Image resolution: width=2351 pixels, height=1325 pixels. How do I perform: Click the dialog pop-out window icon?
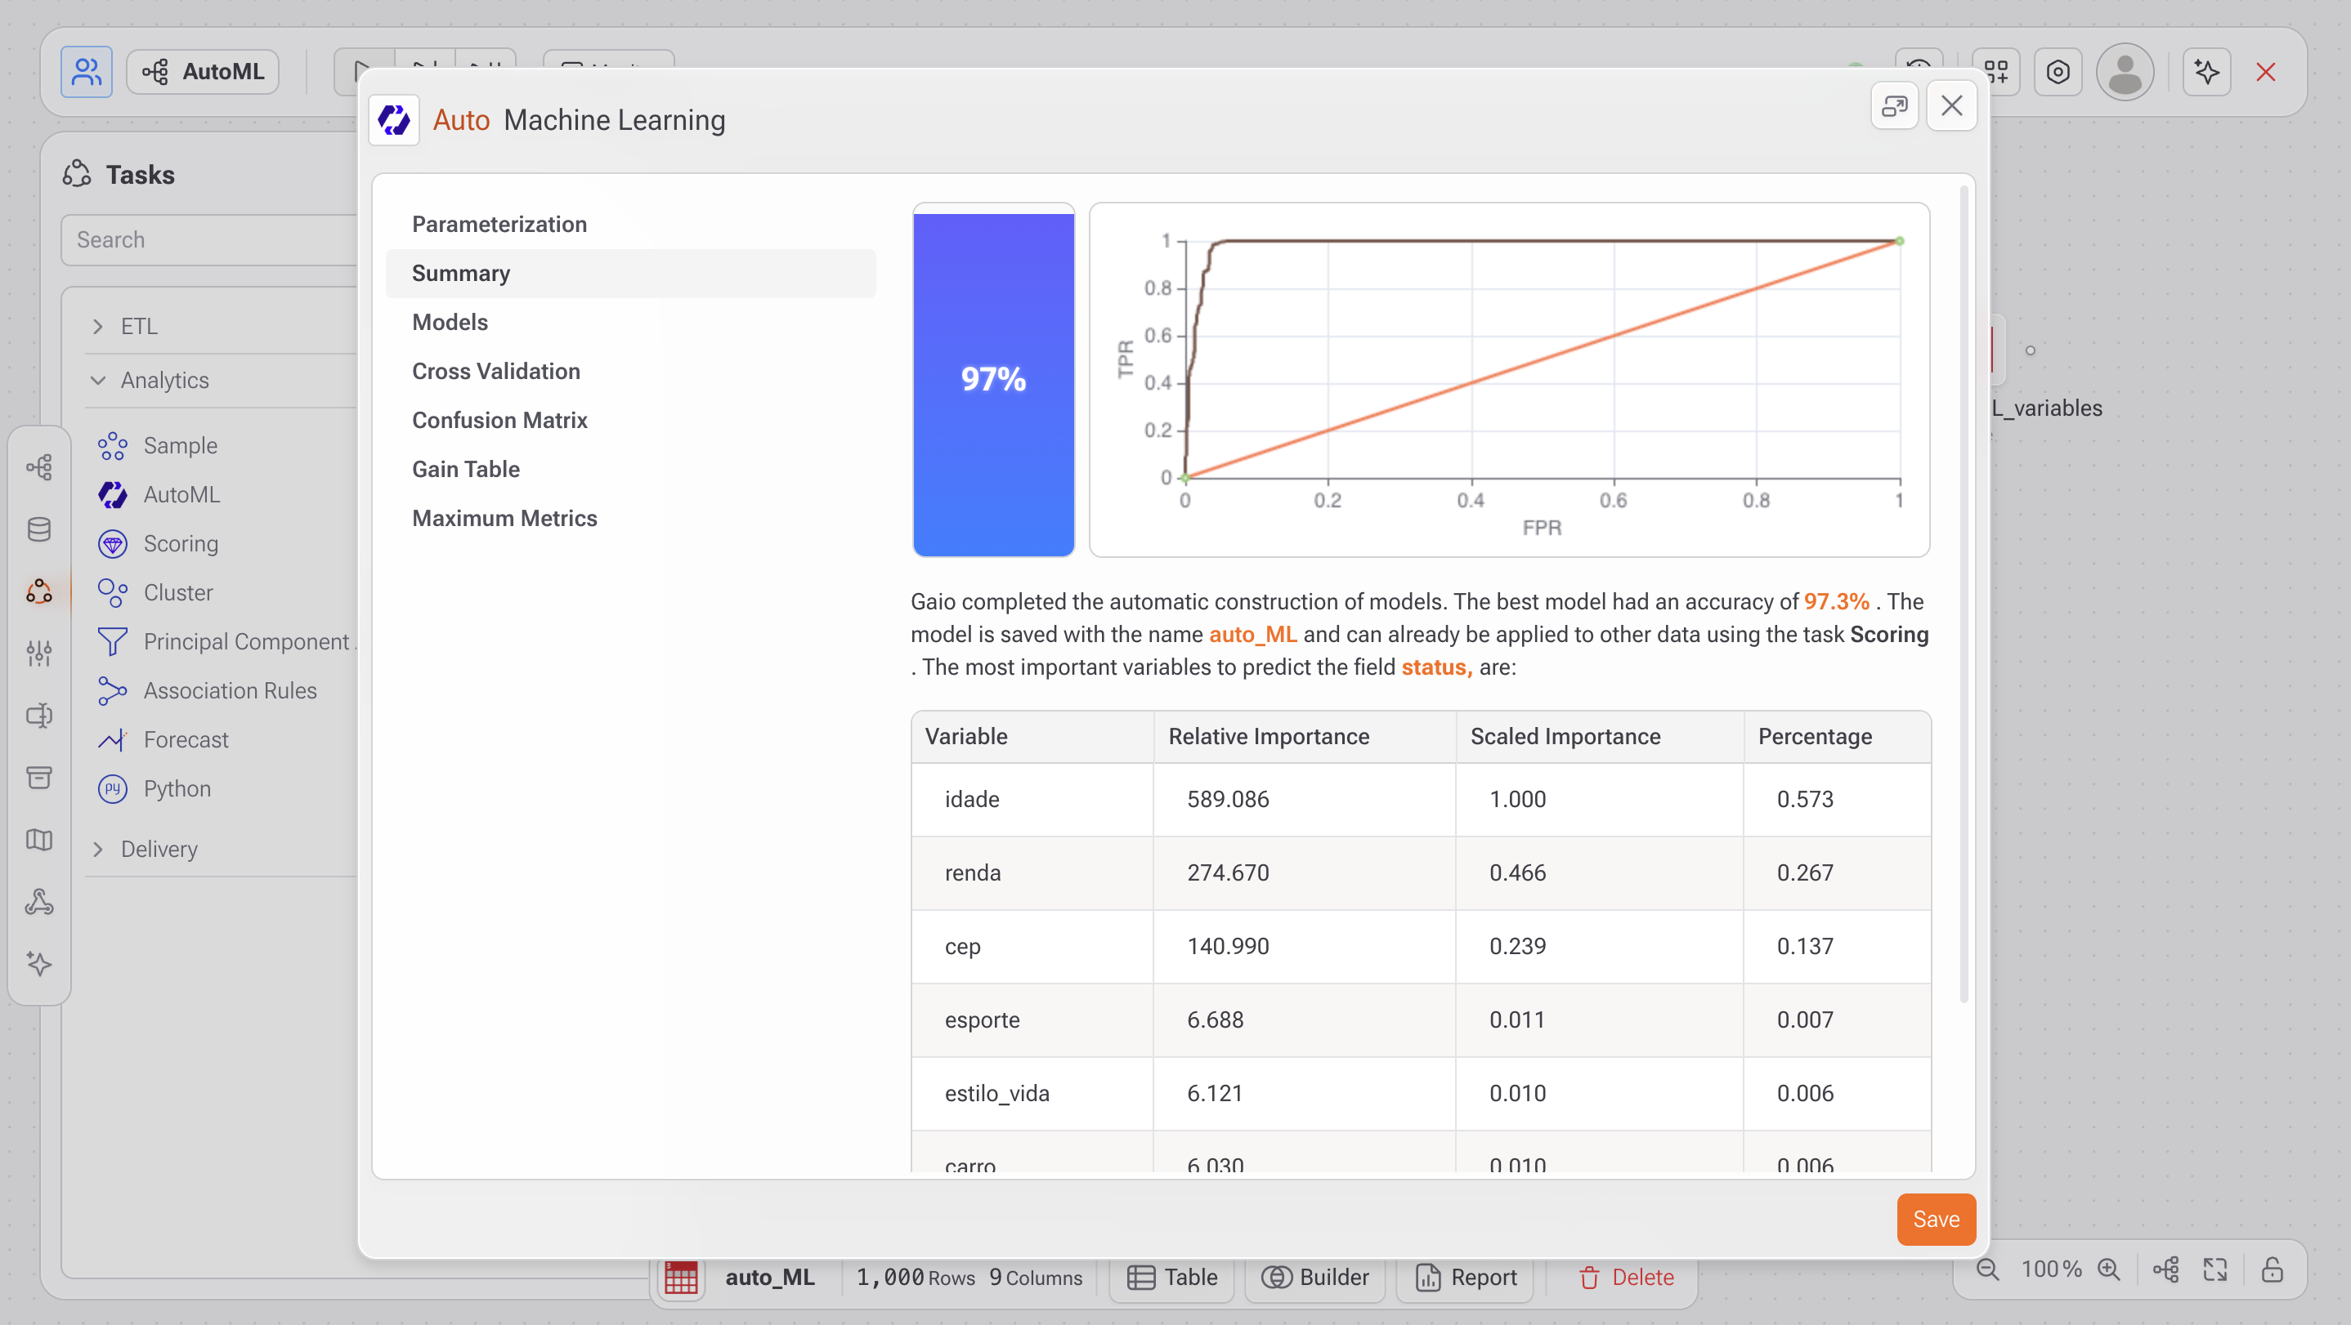1894,107
